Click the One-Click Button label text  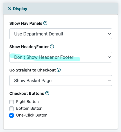click(x=32, y=115)
